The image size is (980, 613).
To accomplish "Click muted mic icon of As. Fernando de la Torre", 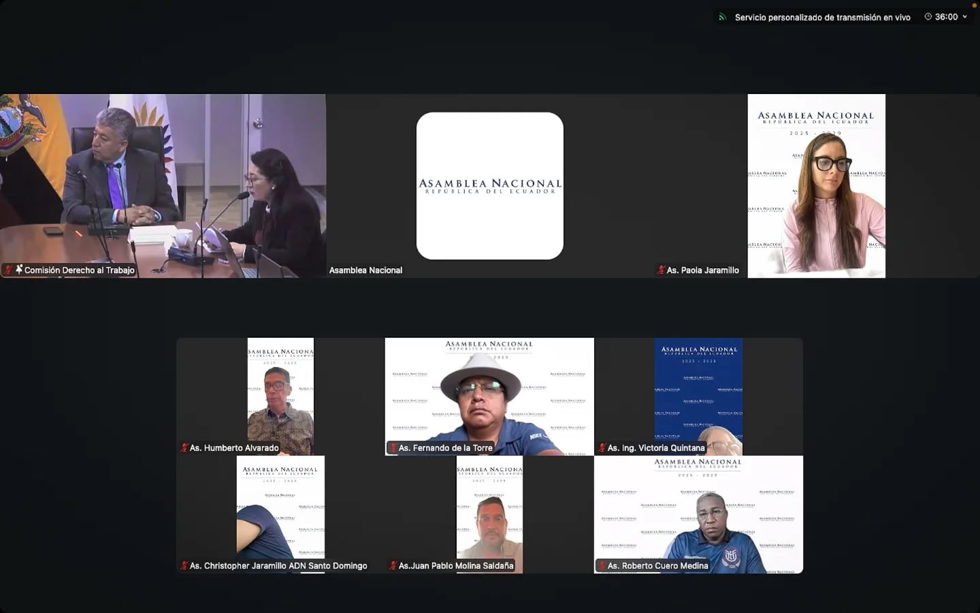I will (393, 448).
